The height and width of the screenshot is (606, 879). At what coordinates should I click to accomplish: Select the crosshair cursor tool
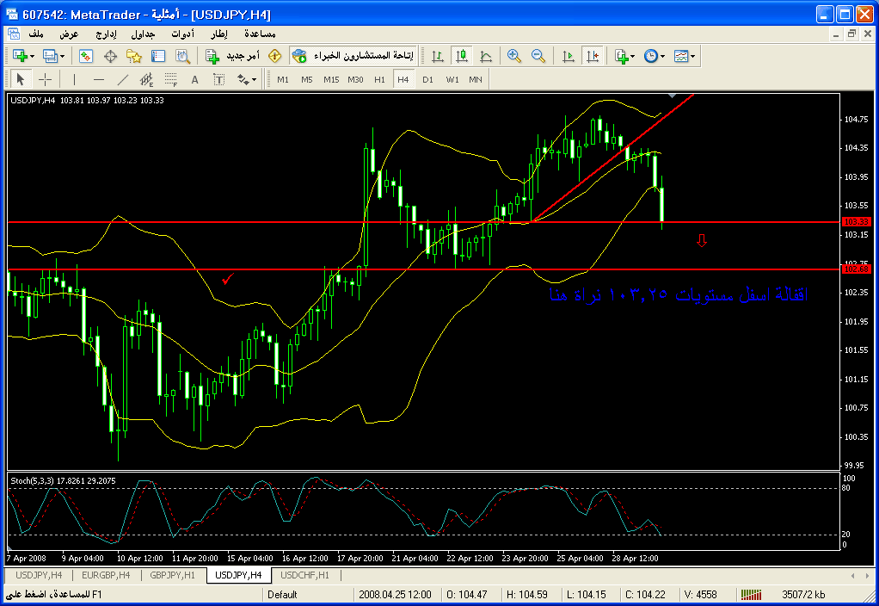(46, 79)
